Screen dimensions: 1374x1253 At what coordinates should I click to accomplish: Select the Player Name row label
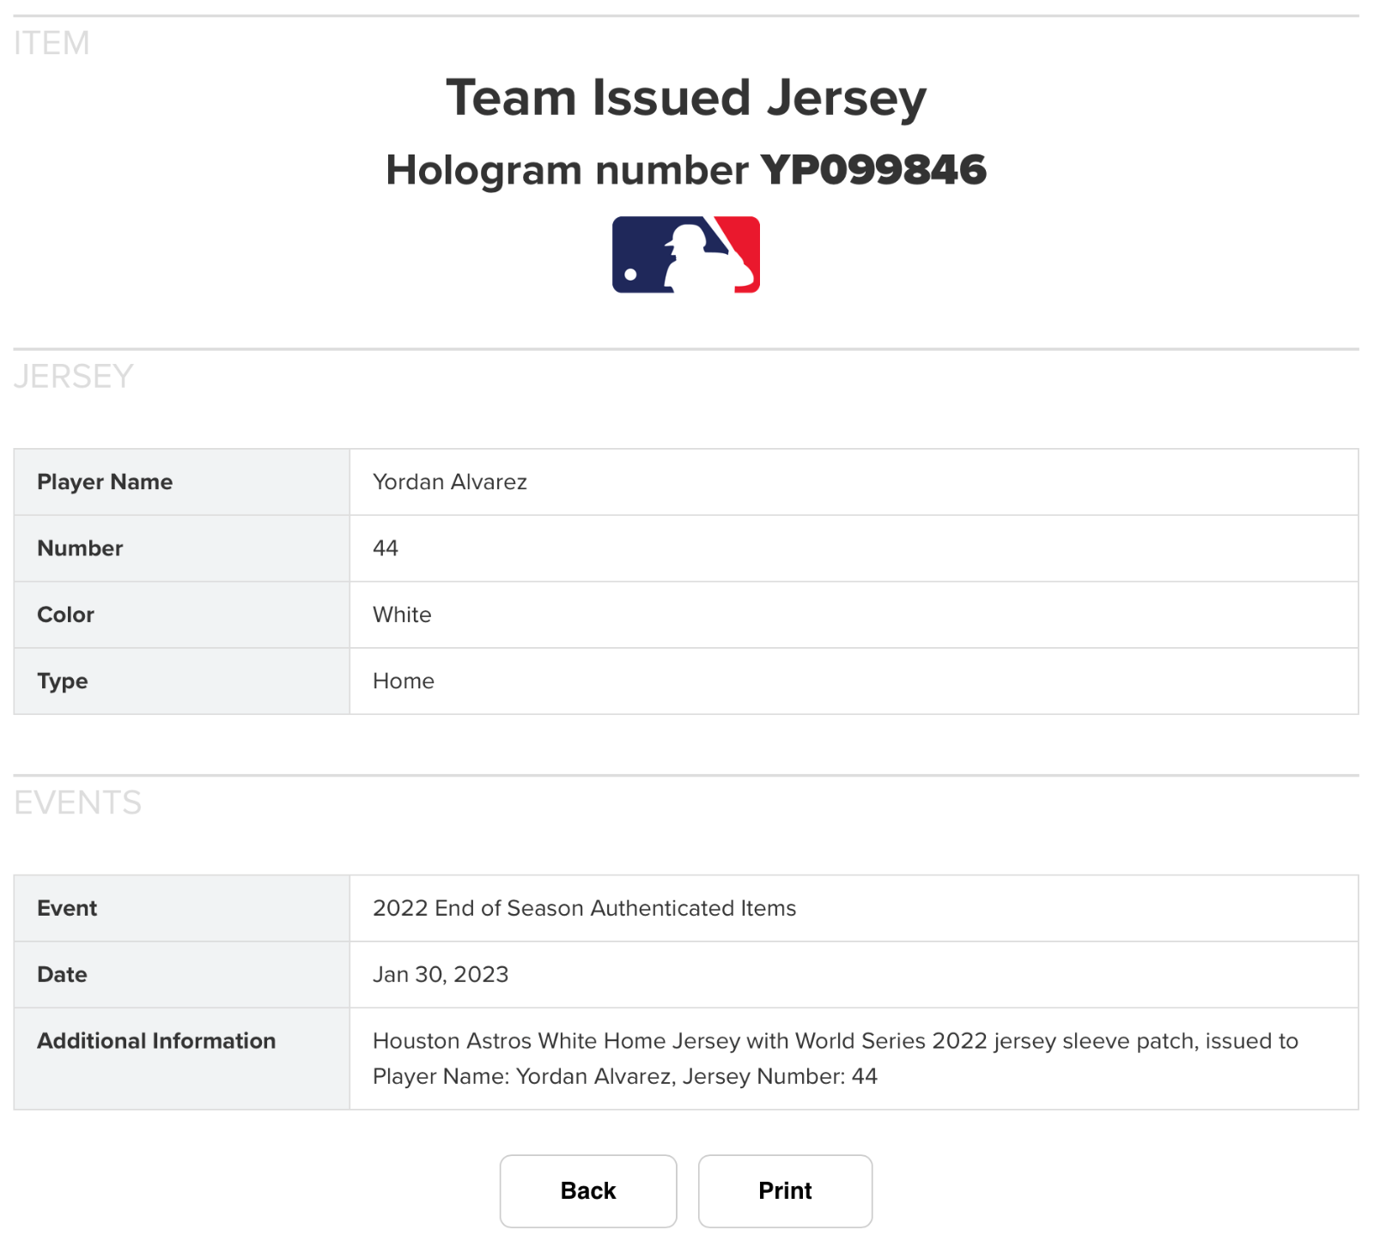click(104, 481)
